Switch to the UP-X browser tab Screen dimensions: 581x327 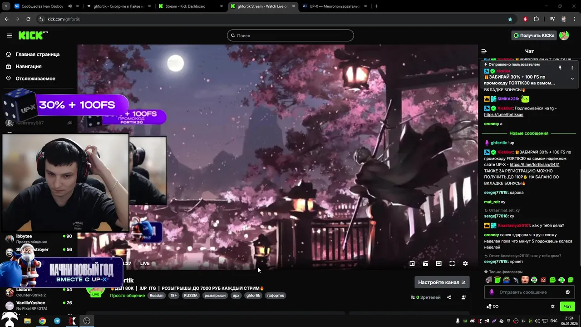point(335,6)
